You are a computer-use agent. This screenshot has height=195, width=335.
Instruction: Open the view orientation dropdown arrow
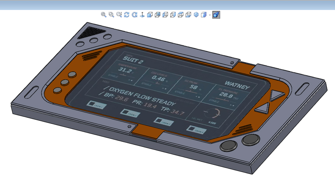coord(210,15)
